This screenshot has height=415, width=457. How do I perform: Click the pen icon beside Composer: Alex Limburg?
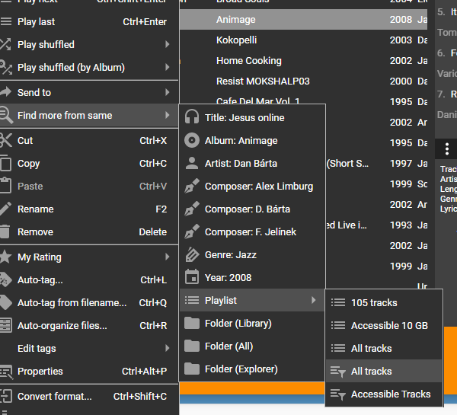pos(192,186)
